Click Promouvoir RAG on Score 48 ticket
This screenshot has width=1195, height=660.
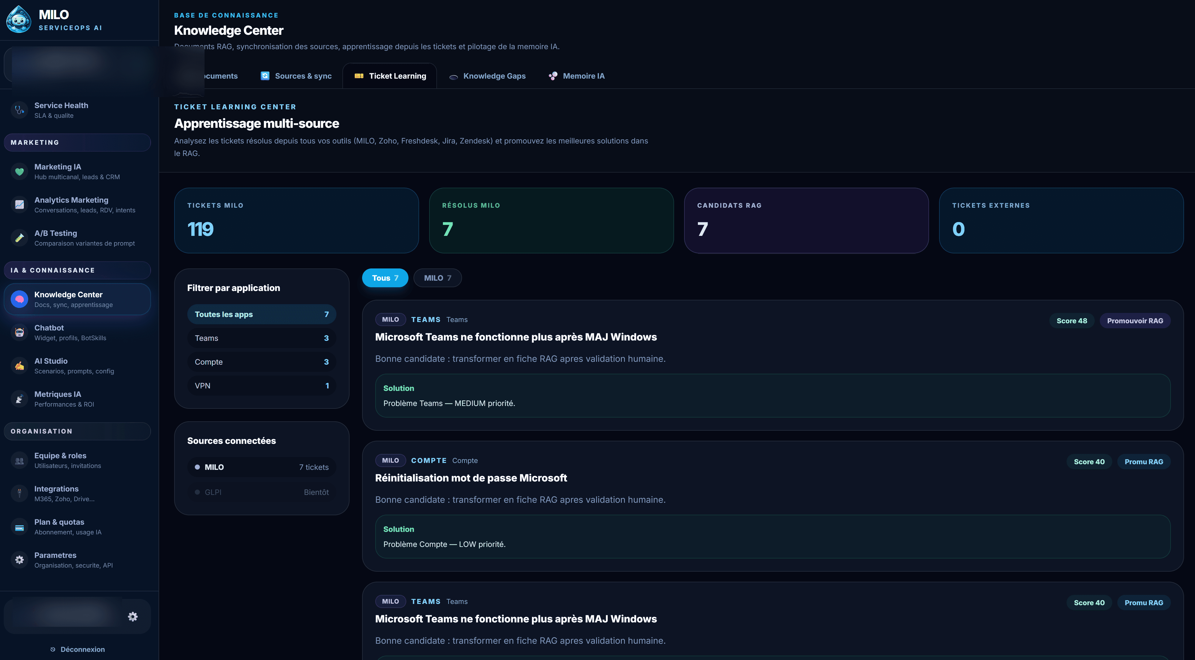click(x=1135, y=320)
